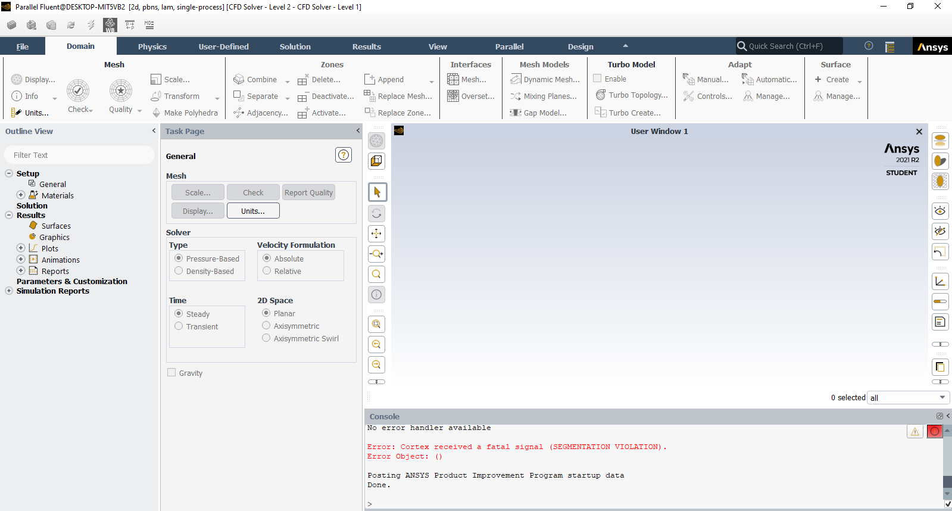Click Make Polyhedra in Mesh group
This screenshot has height=511, width=952.
click(185, 113)
